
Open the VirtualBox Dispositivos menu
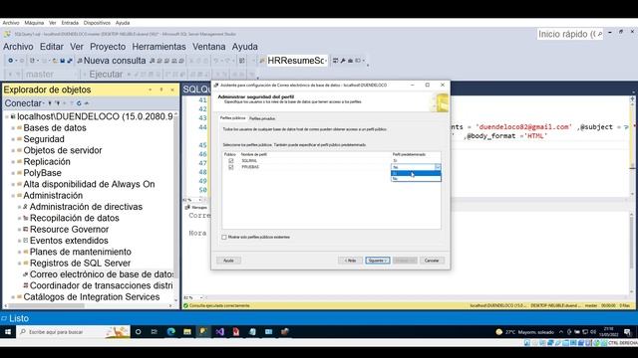pyautogui.click(x=97, y=23)
